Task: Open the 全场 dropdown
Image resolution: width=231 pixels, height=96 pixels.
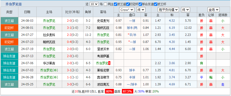Action: [x=214, y=10]
